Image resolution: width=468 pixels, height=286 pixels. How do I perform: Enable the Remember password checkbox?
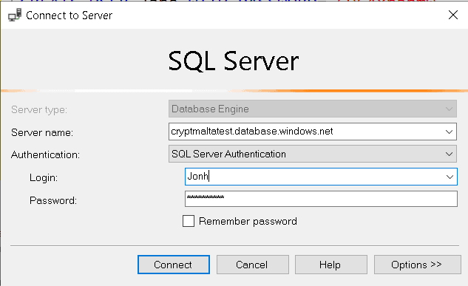point(189,221)
